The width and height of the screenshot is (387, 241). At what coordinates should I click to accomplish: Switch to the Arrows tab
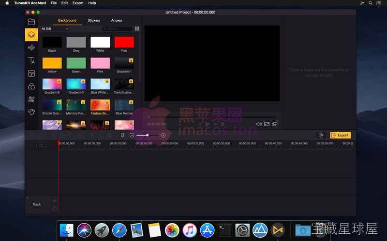point(117,20)
